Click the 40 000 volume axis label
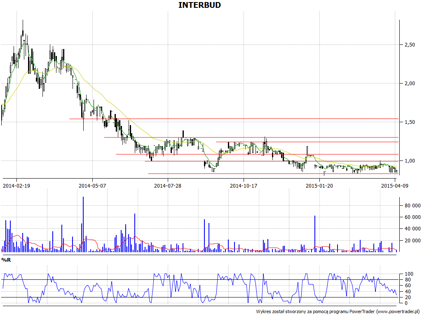The width and height of the screenshot is (422, 316). coord(412,229)
